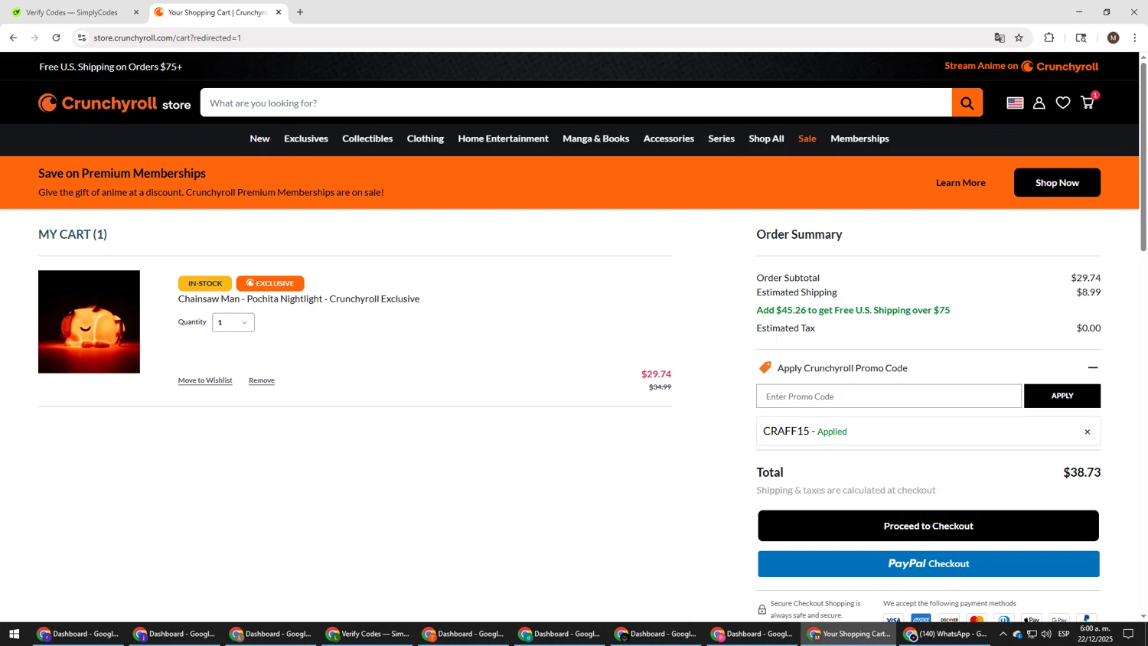
Task: Click the APPLY promo code button
Action: click(x=1062, y=396)
